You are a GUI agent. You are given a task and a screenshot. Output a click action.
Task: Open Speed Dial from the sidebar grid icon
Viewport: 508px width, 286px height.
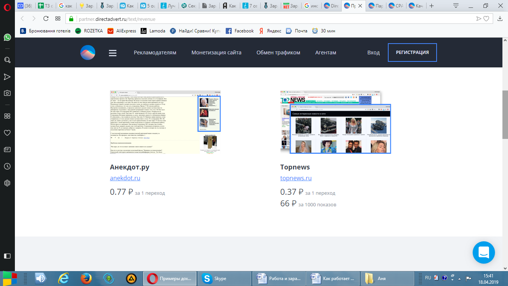coord(7,116)
